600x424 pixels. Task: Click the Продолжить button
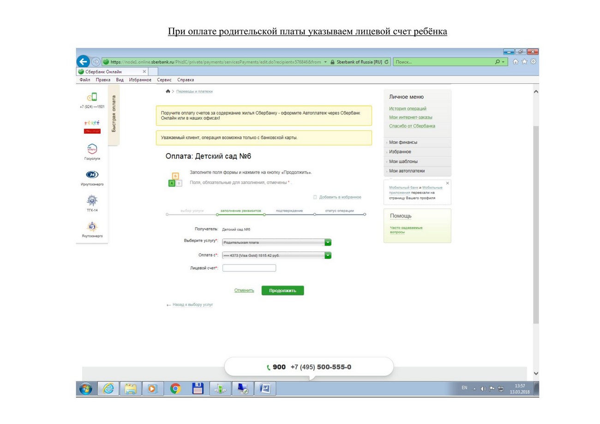282,290
